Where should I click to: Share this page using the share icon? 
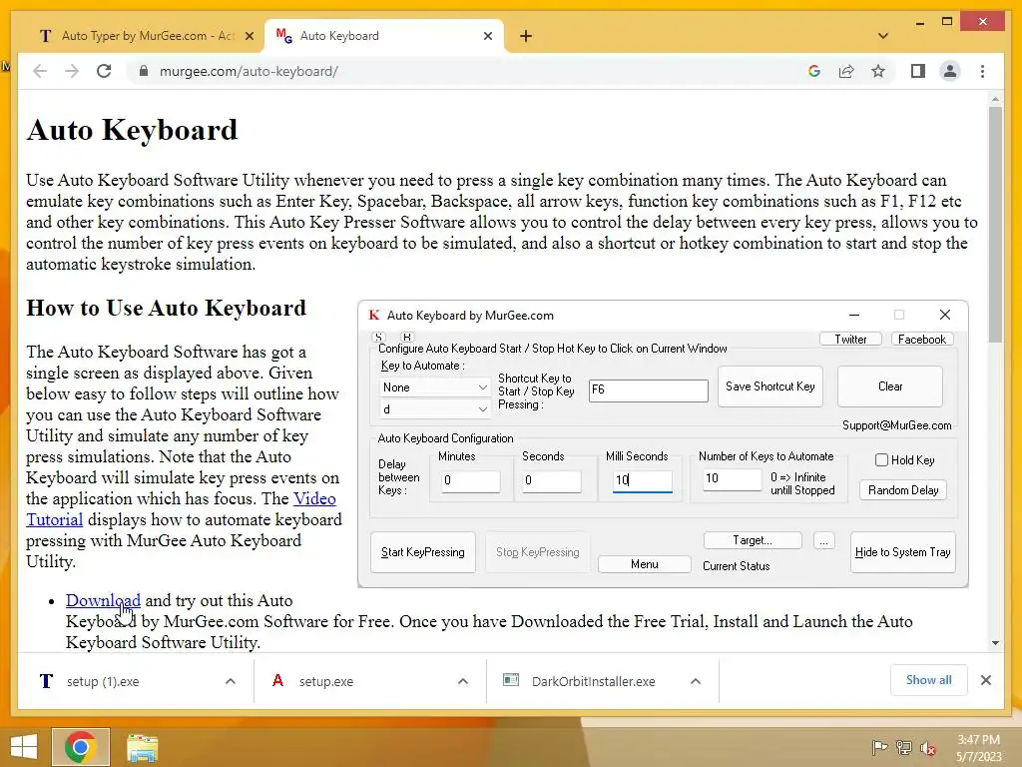(846, 71)
